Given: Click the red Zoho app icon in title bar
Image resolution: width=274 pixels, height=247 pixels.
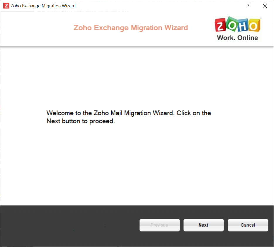Looking at the screenshot, I should (x=6, y=6).
